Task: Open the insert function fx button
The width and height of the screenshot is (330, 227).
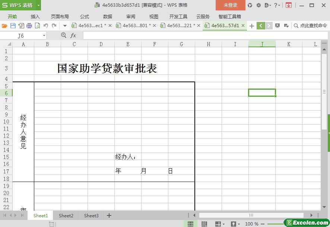Action: pyautogui.click(x=73, y=35)
